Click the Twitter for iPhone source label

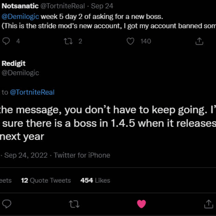(82, 155)
